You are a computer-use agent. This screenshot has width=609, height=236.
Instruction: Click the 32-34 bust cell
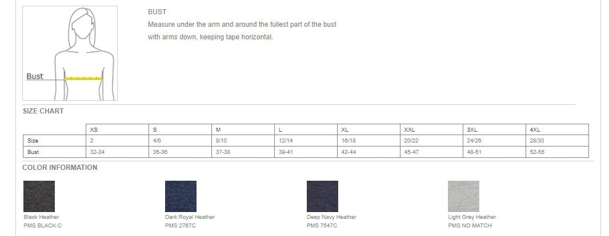(117, 152)
